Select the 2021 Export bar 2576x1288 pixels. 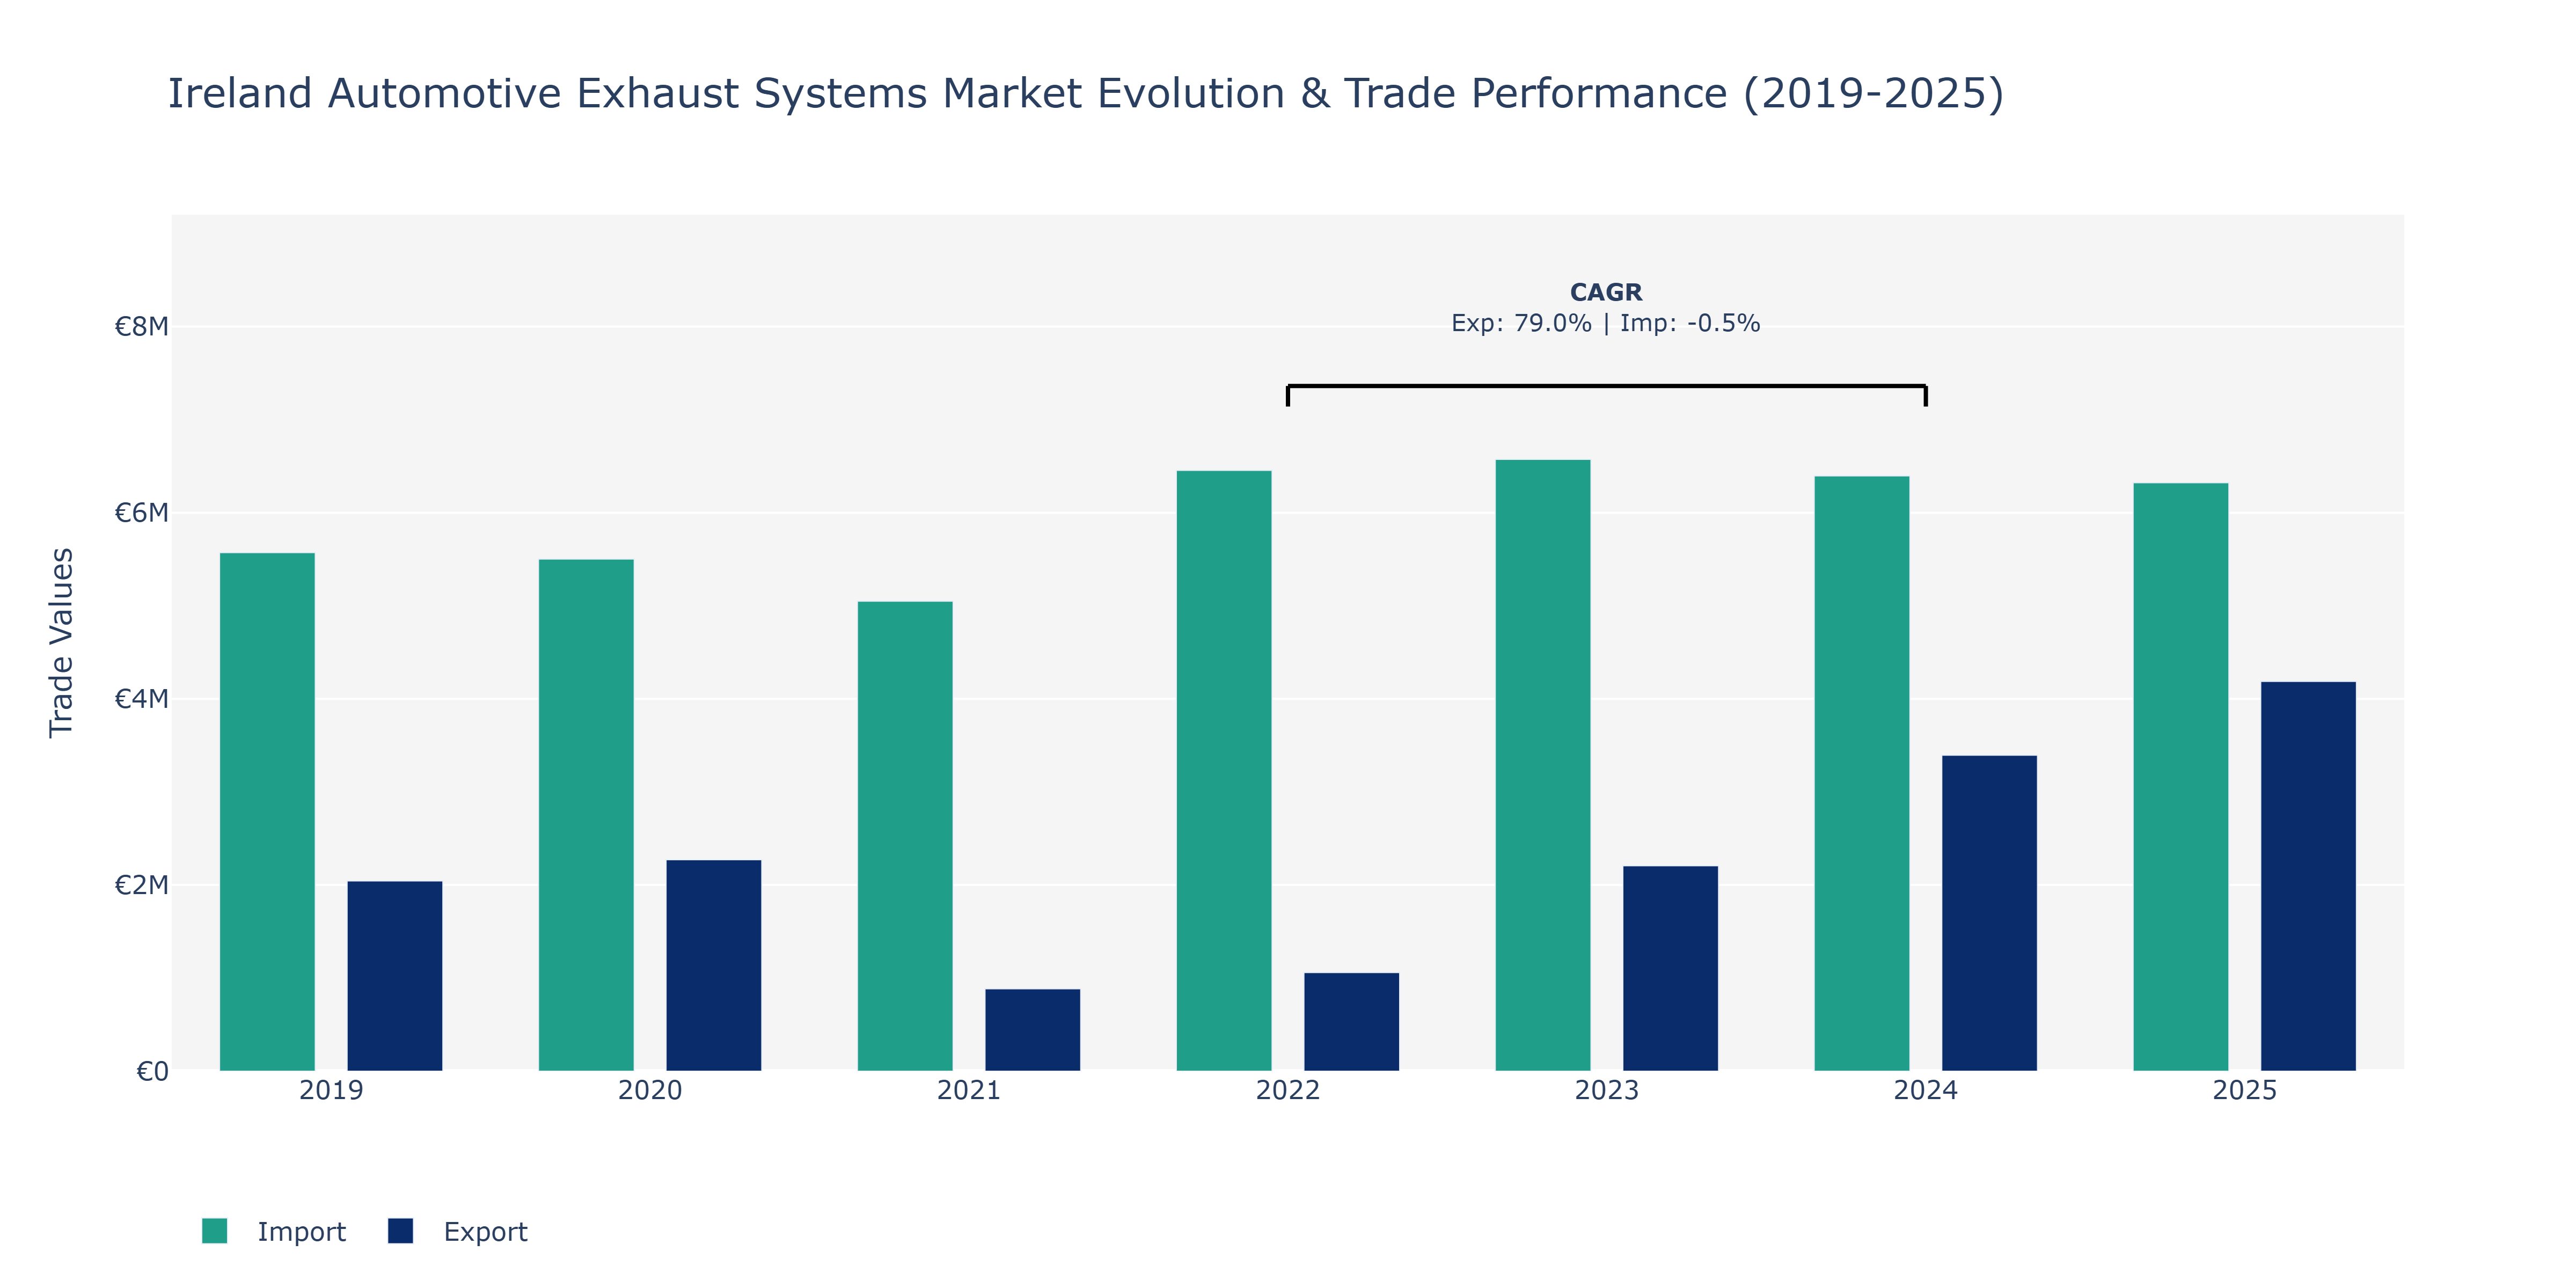(x=1033, y=1030)
